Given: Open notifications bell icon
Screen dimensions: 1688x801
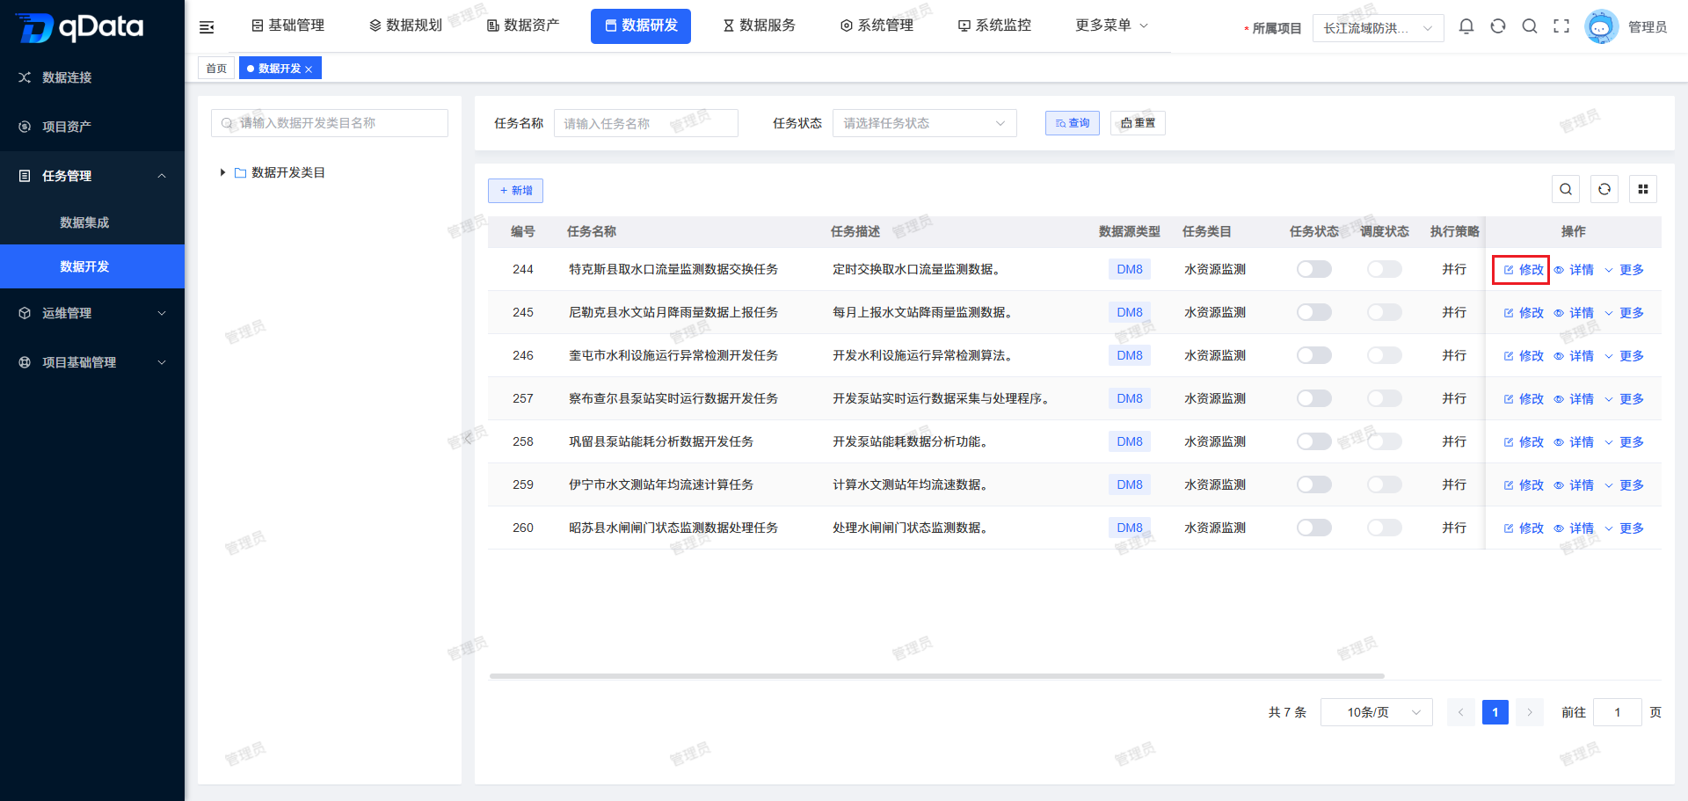Looking at the screenshot, I should tap(1466, 26).
